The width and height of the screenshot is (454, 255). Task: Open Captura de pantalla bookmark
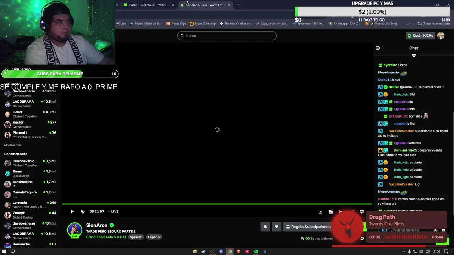(272, 24)
